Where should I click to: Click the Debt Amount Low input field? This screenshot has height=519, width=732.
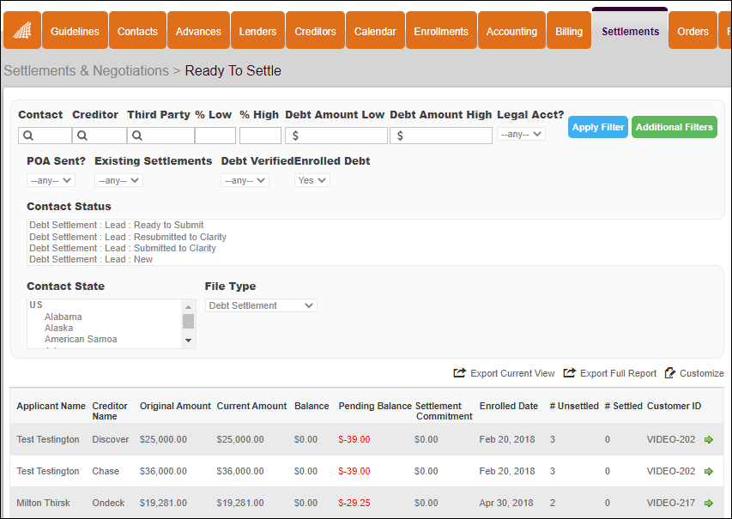click(x=341, y=136)
